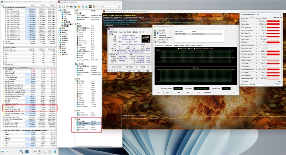Toggle Samsung SSD graph legend checkbox
The image size is (286, 155).
(x=194, y=49)
